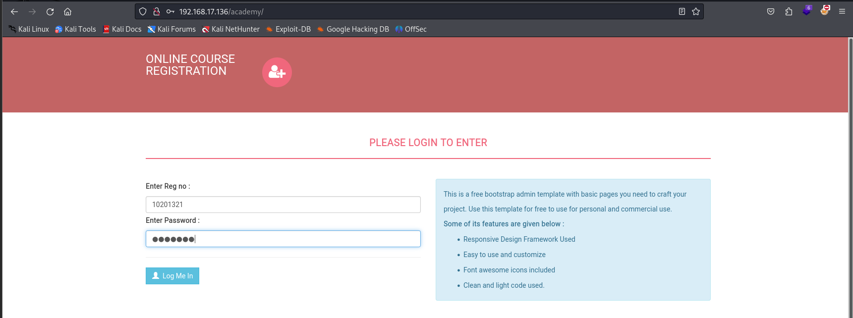The height and width of the screenshot is (318, 853).
Task: Open the extensions puzzle icon
Action: click(789, 11)
